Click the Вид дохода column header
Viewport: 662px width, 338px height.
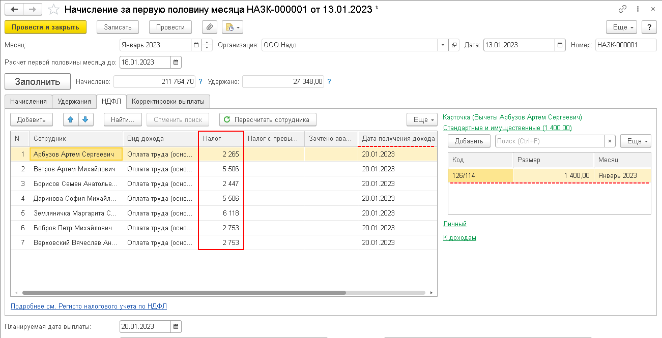(161, 138)
